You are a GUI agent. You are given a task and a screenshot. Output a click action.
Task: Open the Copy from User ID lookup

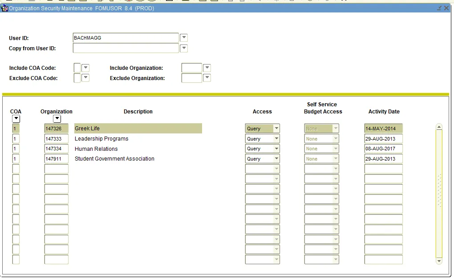[x=183, y=48]
